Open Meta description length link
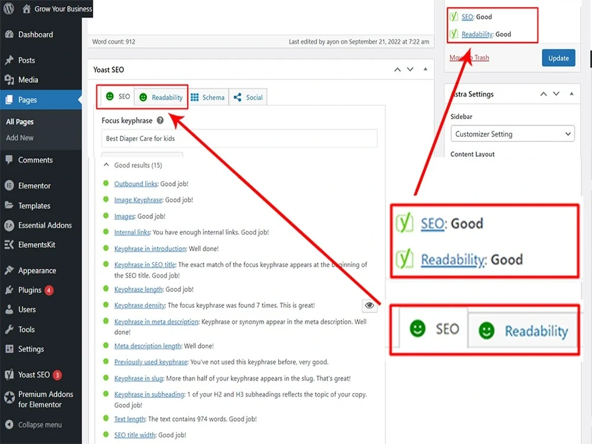Screen dimensions: 592x444 point(147,346)
